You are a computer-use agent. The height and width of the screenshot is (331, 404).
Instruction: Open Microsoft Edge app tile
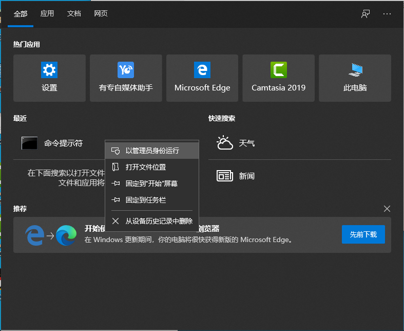pos(202,78)
